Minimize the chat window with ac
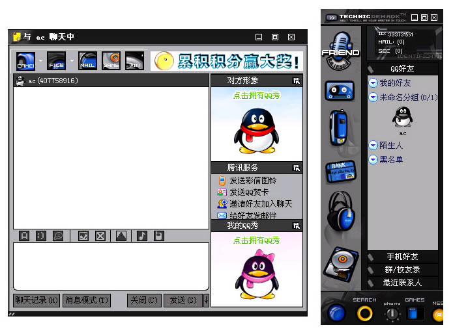 [x=259, y=37]
